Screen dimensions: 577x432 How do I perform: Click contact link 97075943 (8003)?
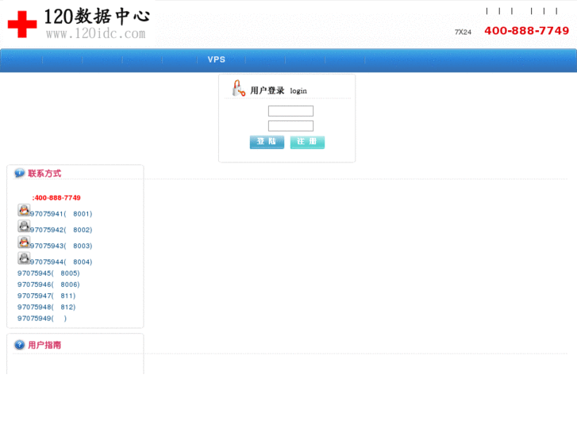(x=61, y=246)
